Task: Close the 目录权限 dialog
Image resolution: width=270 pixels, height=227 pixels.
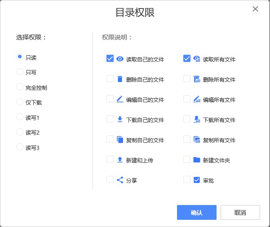Action: pos(255,9)
